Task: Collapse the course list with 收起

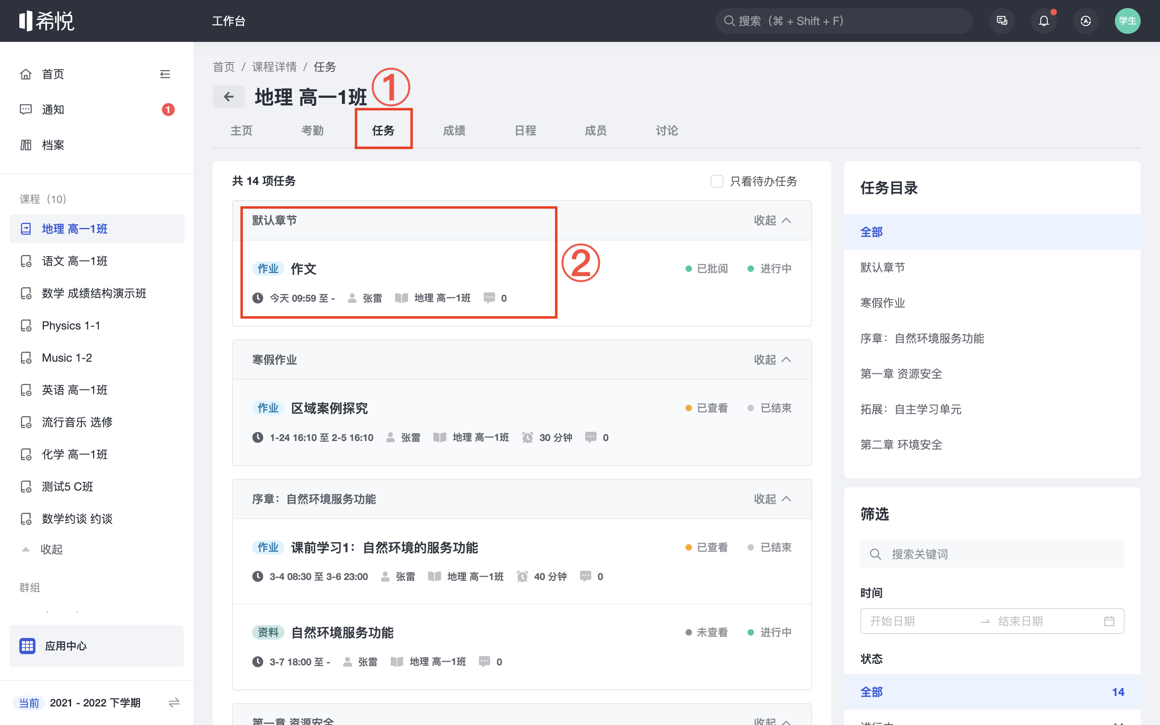Action: click(x=50, y=549)
